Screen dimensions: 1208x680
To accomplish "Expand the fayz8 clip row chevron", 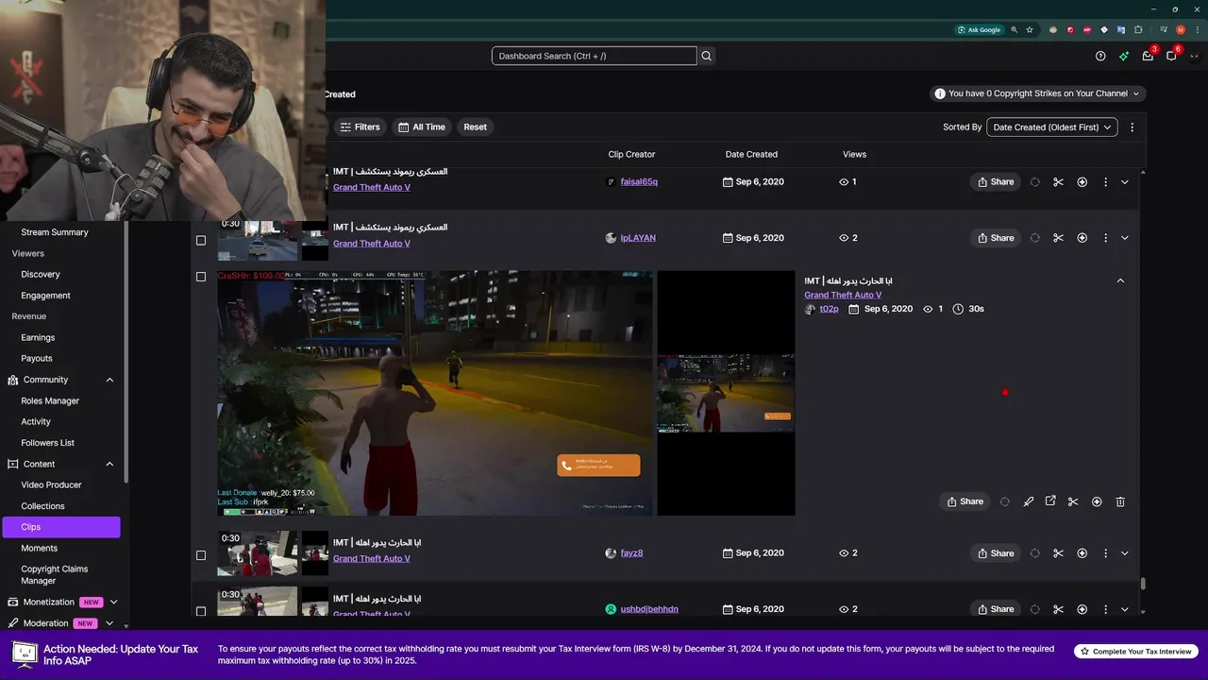I will pos(1124,553).
